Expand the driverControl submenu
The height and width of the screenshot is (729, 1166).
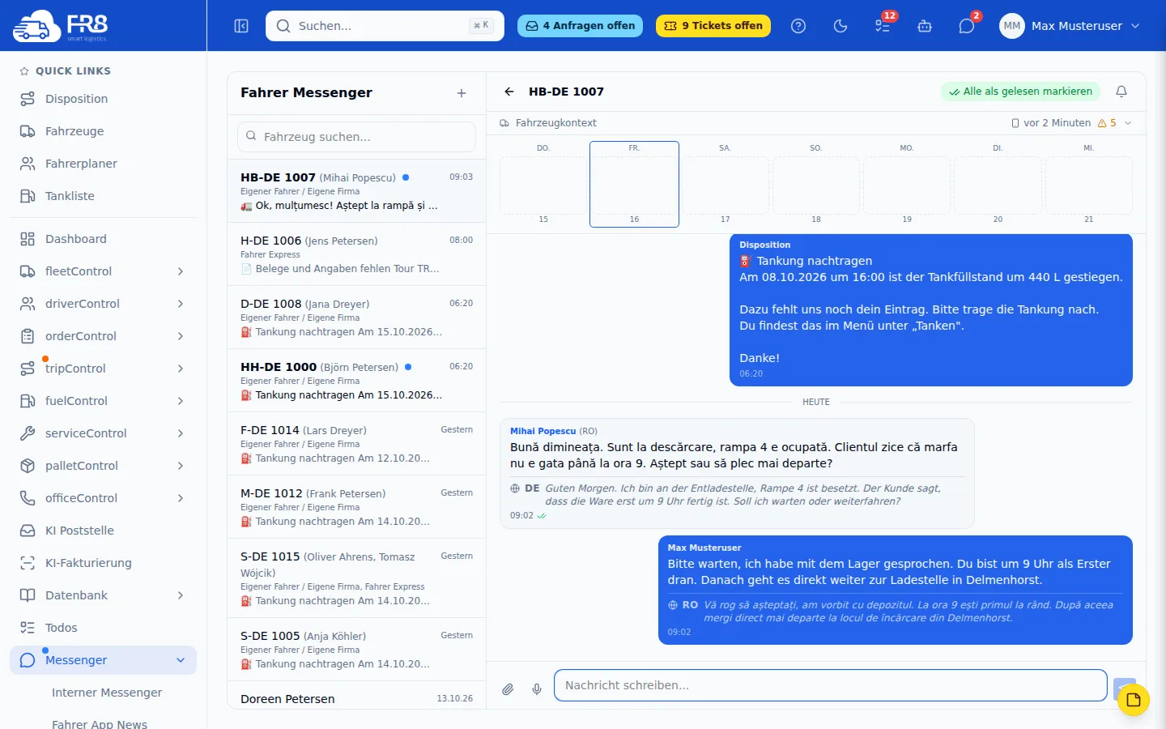tap(103, 304)
